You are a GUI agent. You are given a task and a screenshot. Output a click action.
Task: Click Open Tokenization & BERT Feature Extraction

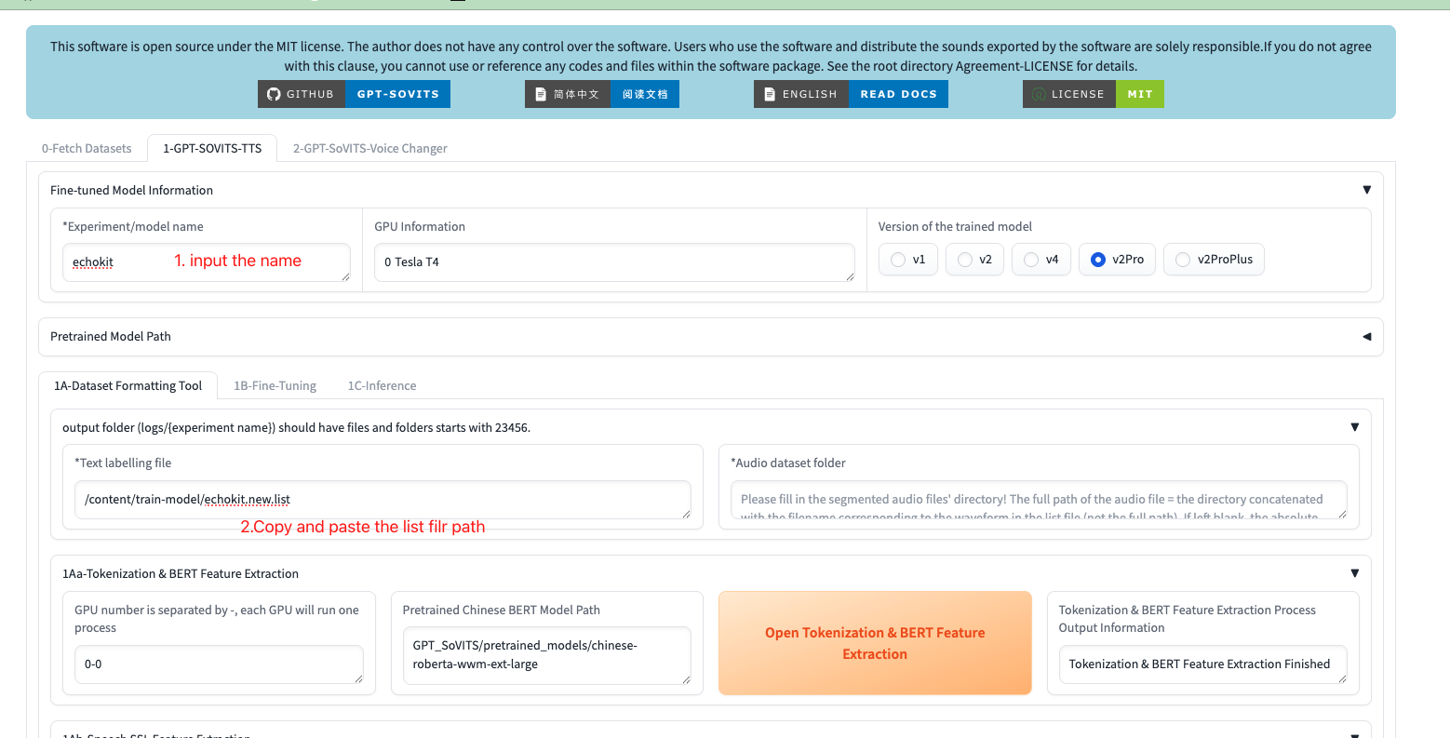(x=875, y=643)
